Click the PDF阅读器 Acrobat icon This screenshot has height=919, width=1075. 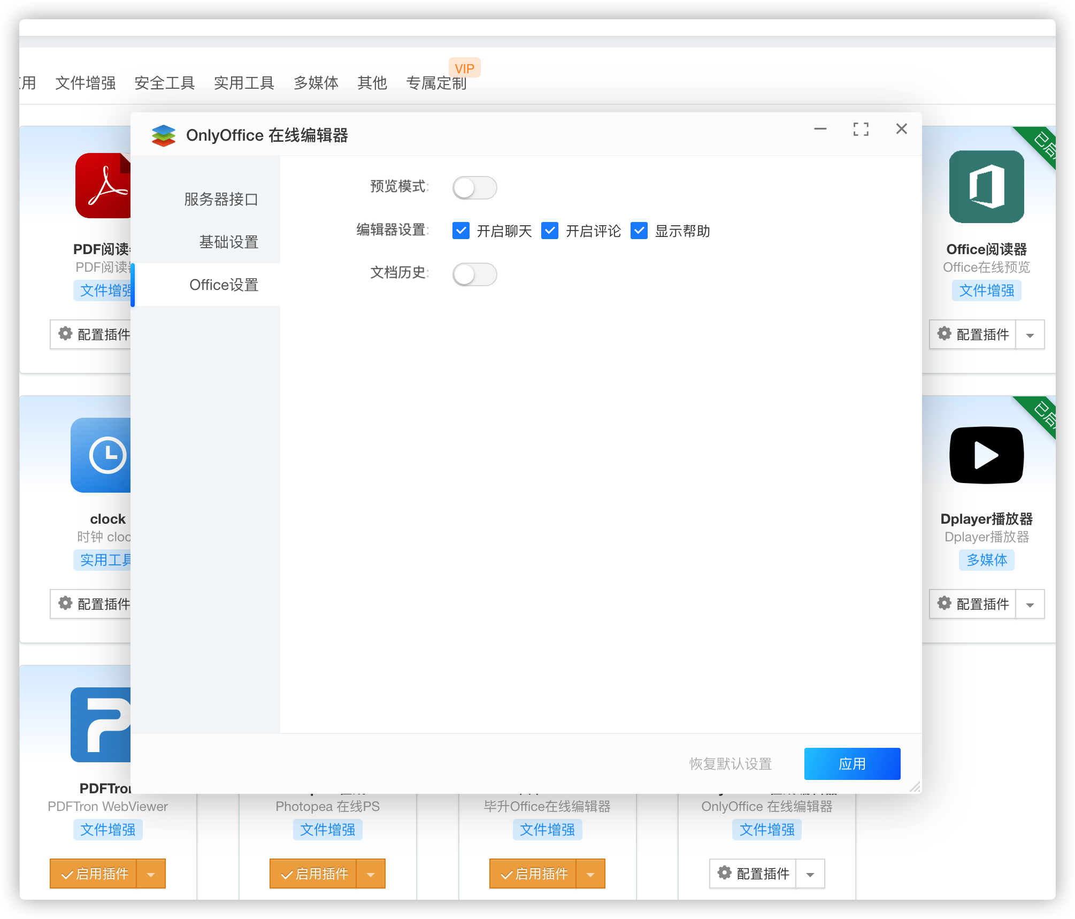pyautogui.click(x=103, y=186)
